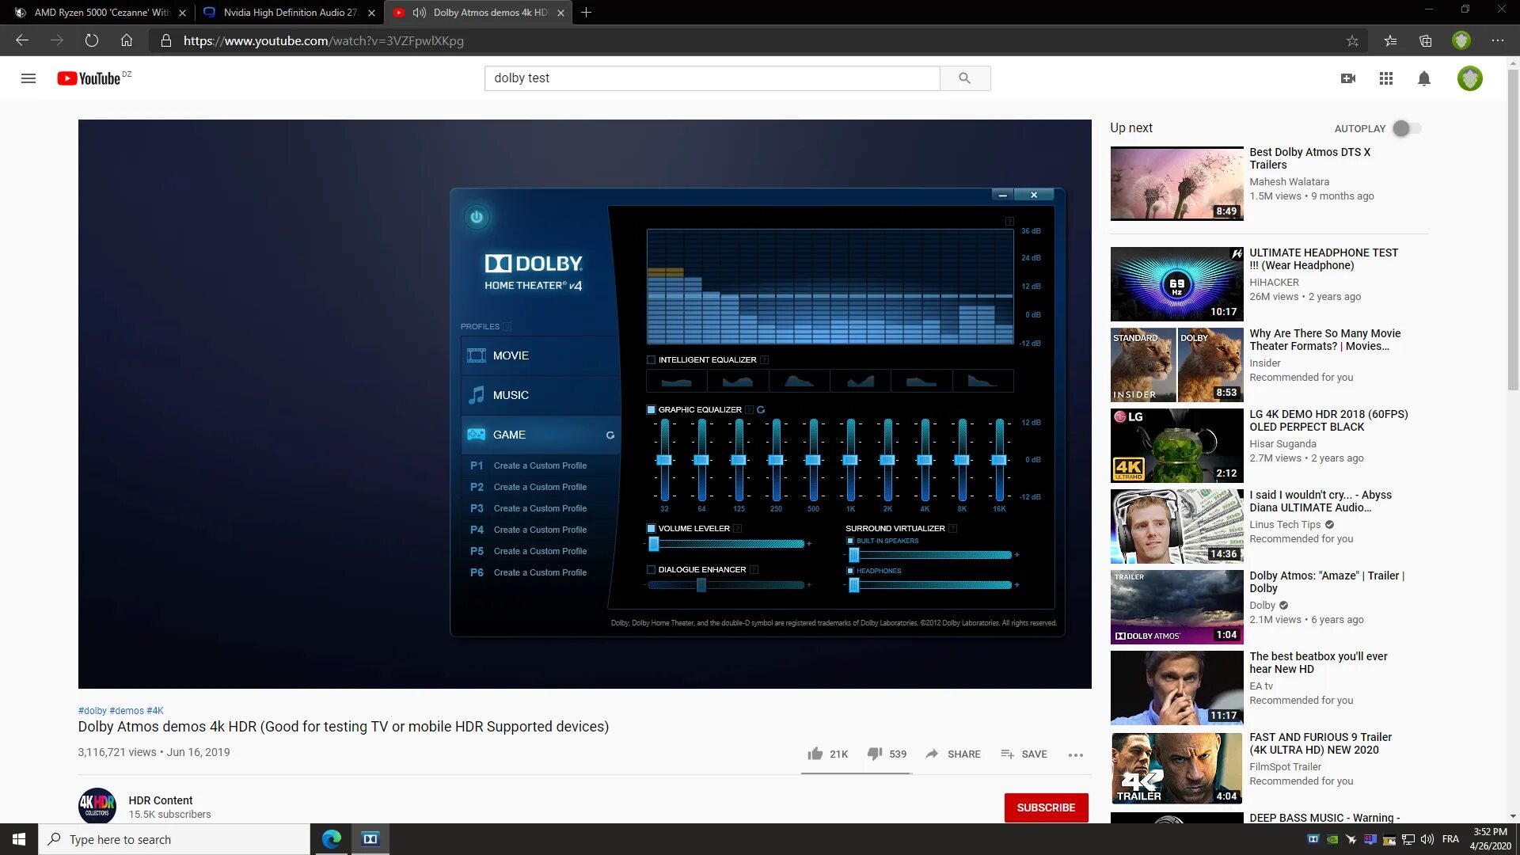Open the create video camera icon
The width and height of the screenshot is (1520, 855).
[x=1348, y=78]
